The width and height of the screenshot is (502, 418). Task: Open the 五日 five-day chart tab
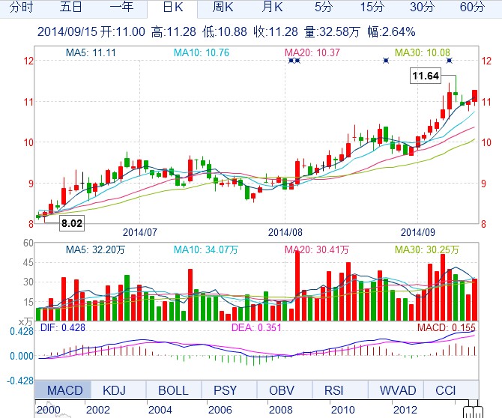click(x=71, y=8)
